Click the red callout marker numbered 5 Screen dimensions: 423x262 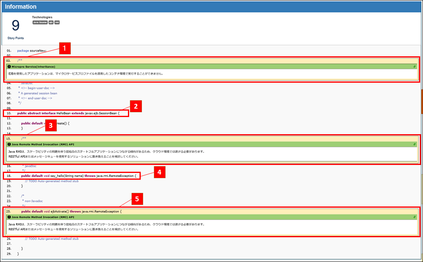coord(137,198)
